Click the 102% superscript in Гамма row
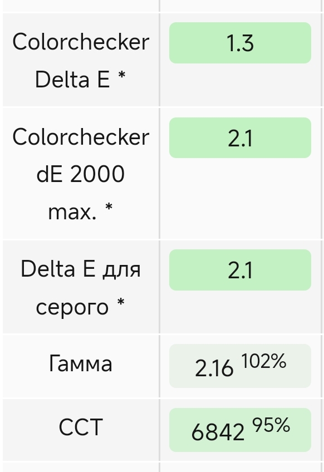This screenshot has width=324, height=472. [x=263, y=361]
